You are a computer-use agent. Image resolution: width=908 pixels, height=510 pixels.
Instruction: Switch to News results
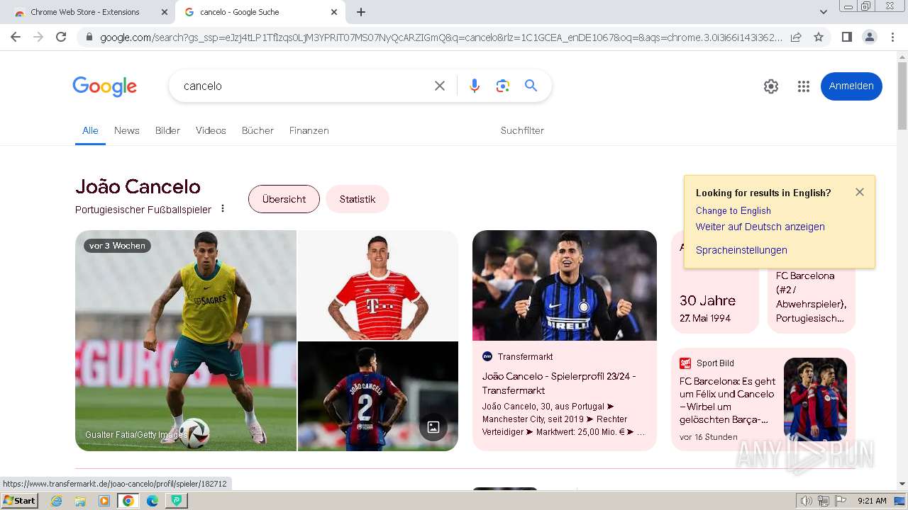pyautogui.click(x=127, y=130)
